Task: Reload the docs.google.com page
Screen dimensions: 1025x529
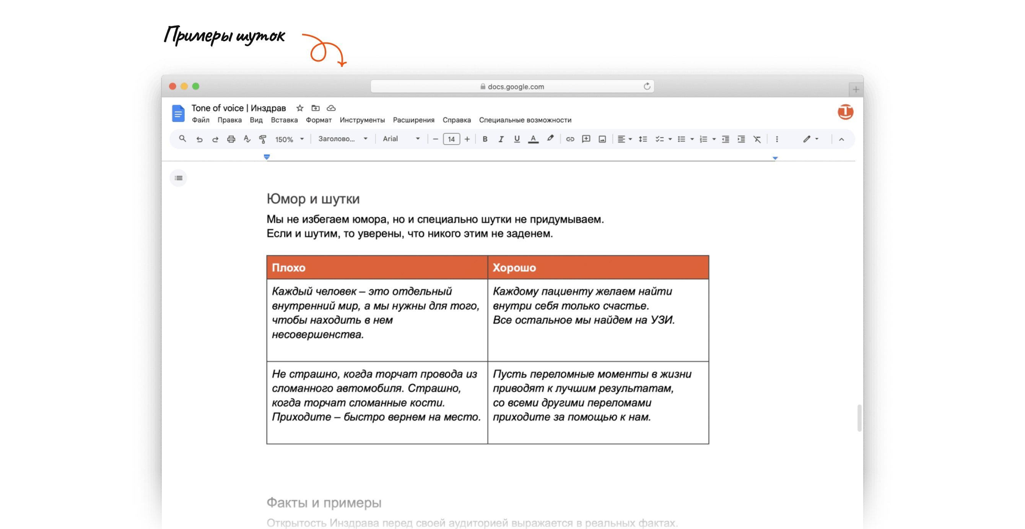Action: click(647, 86)
